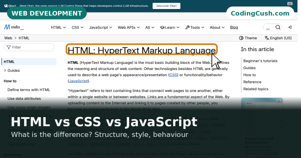Open the Blog link
Viewport: 301px width, 158px height.
(x=234, y=27)
